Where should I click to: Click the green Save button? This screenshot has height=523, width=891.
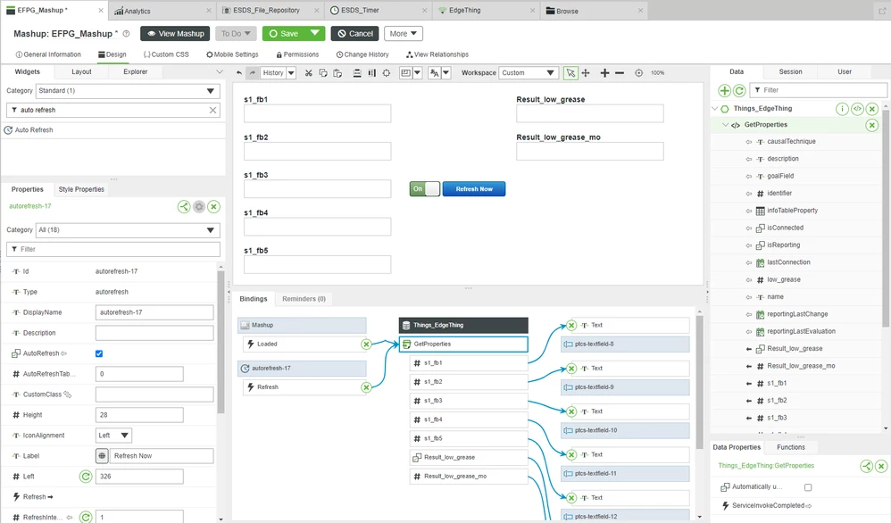click(284, 34)
